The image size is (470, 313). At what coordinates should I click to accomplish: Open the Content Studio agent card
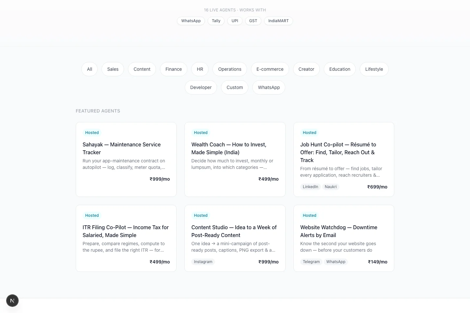point(235,238)
